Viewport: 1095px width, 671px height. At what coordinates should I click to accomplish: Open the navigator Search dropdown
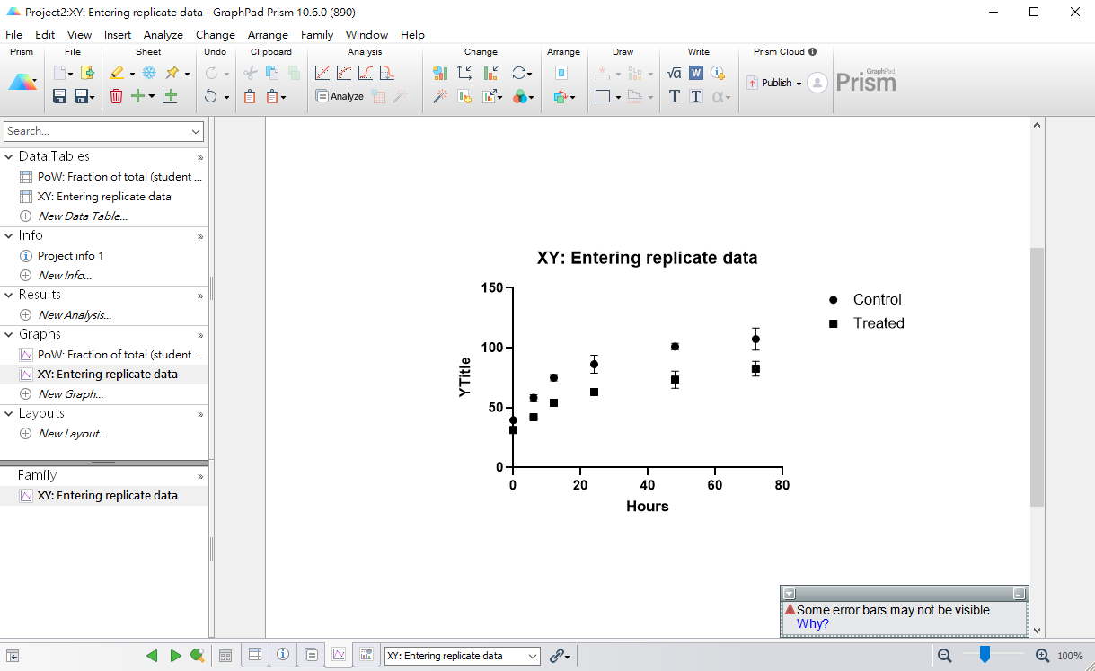197,131
